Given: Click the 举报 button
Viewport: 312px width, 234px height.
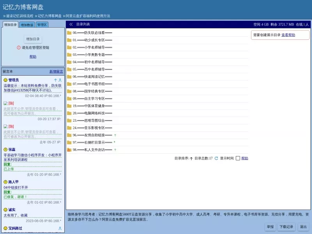Looking at the screenshot, I should tap(270, 227).
